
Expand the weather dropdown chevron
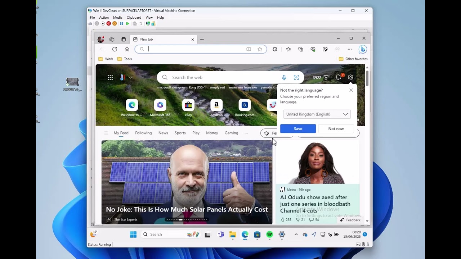pyautogui.click(x=130, y=77)
